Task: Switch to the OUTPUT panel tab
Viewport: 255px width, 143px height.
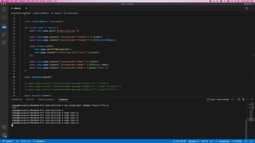Action: [30, 100]
